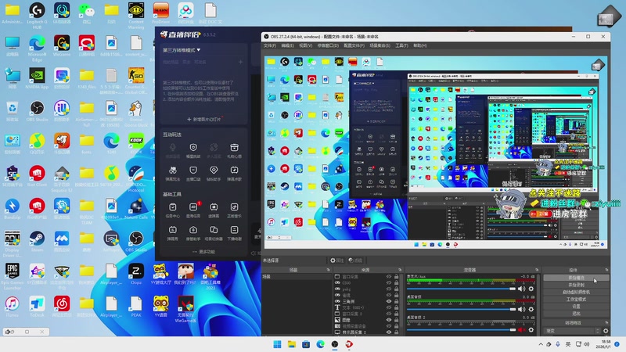The image size is (626, 352).
Task: Open the 房管助手 tool
Action: (193, 233)
